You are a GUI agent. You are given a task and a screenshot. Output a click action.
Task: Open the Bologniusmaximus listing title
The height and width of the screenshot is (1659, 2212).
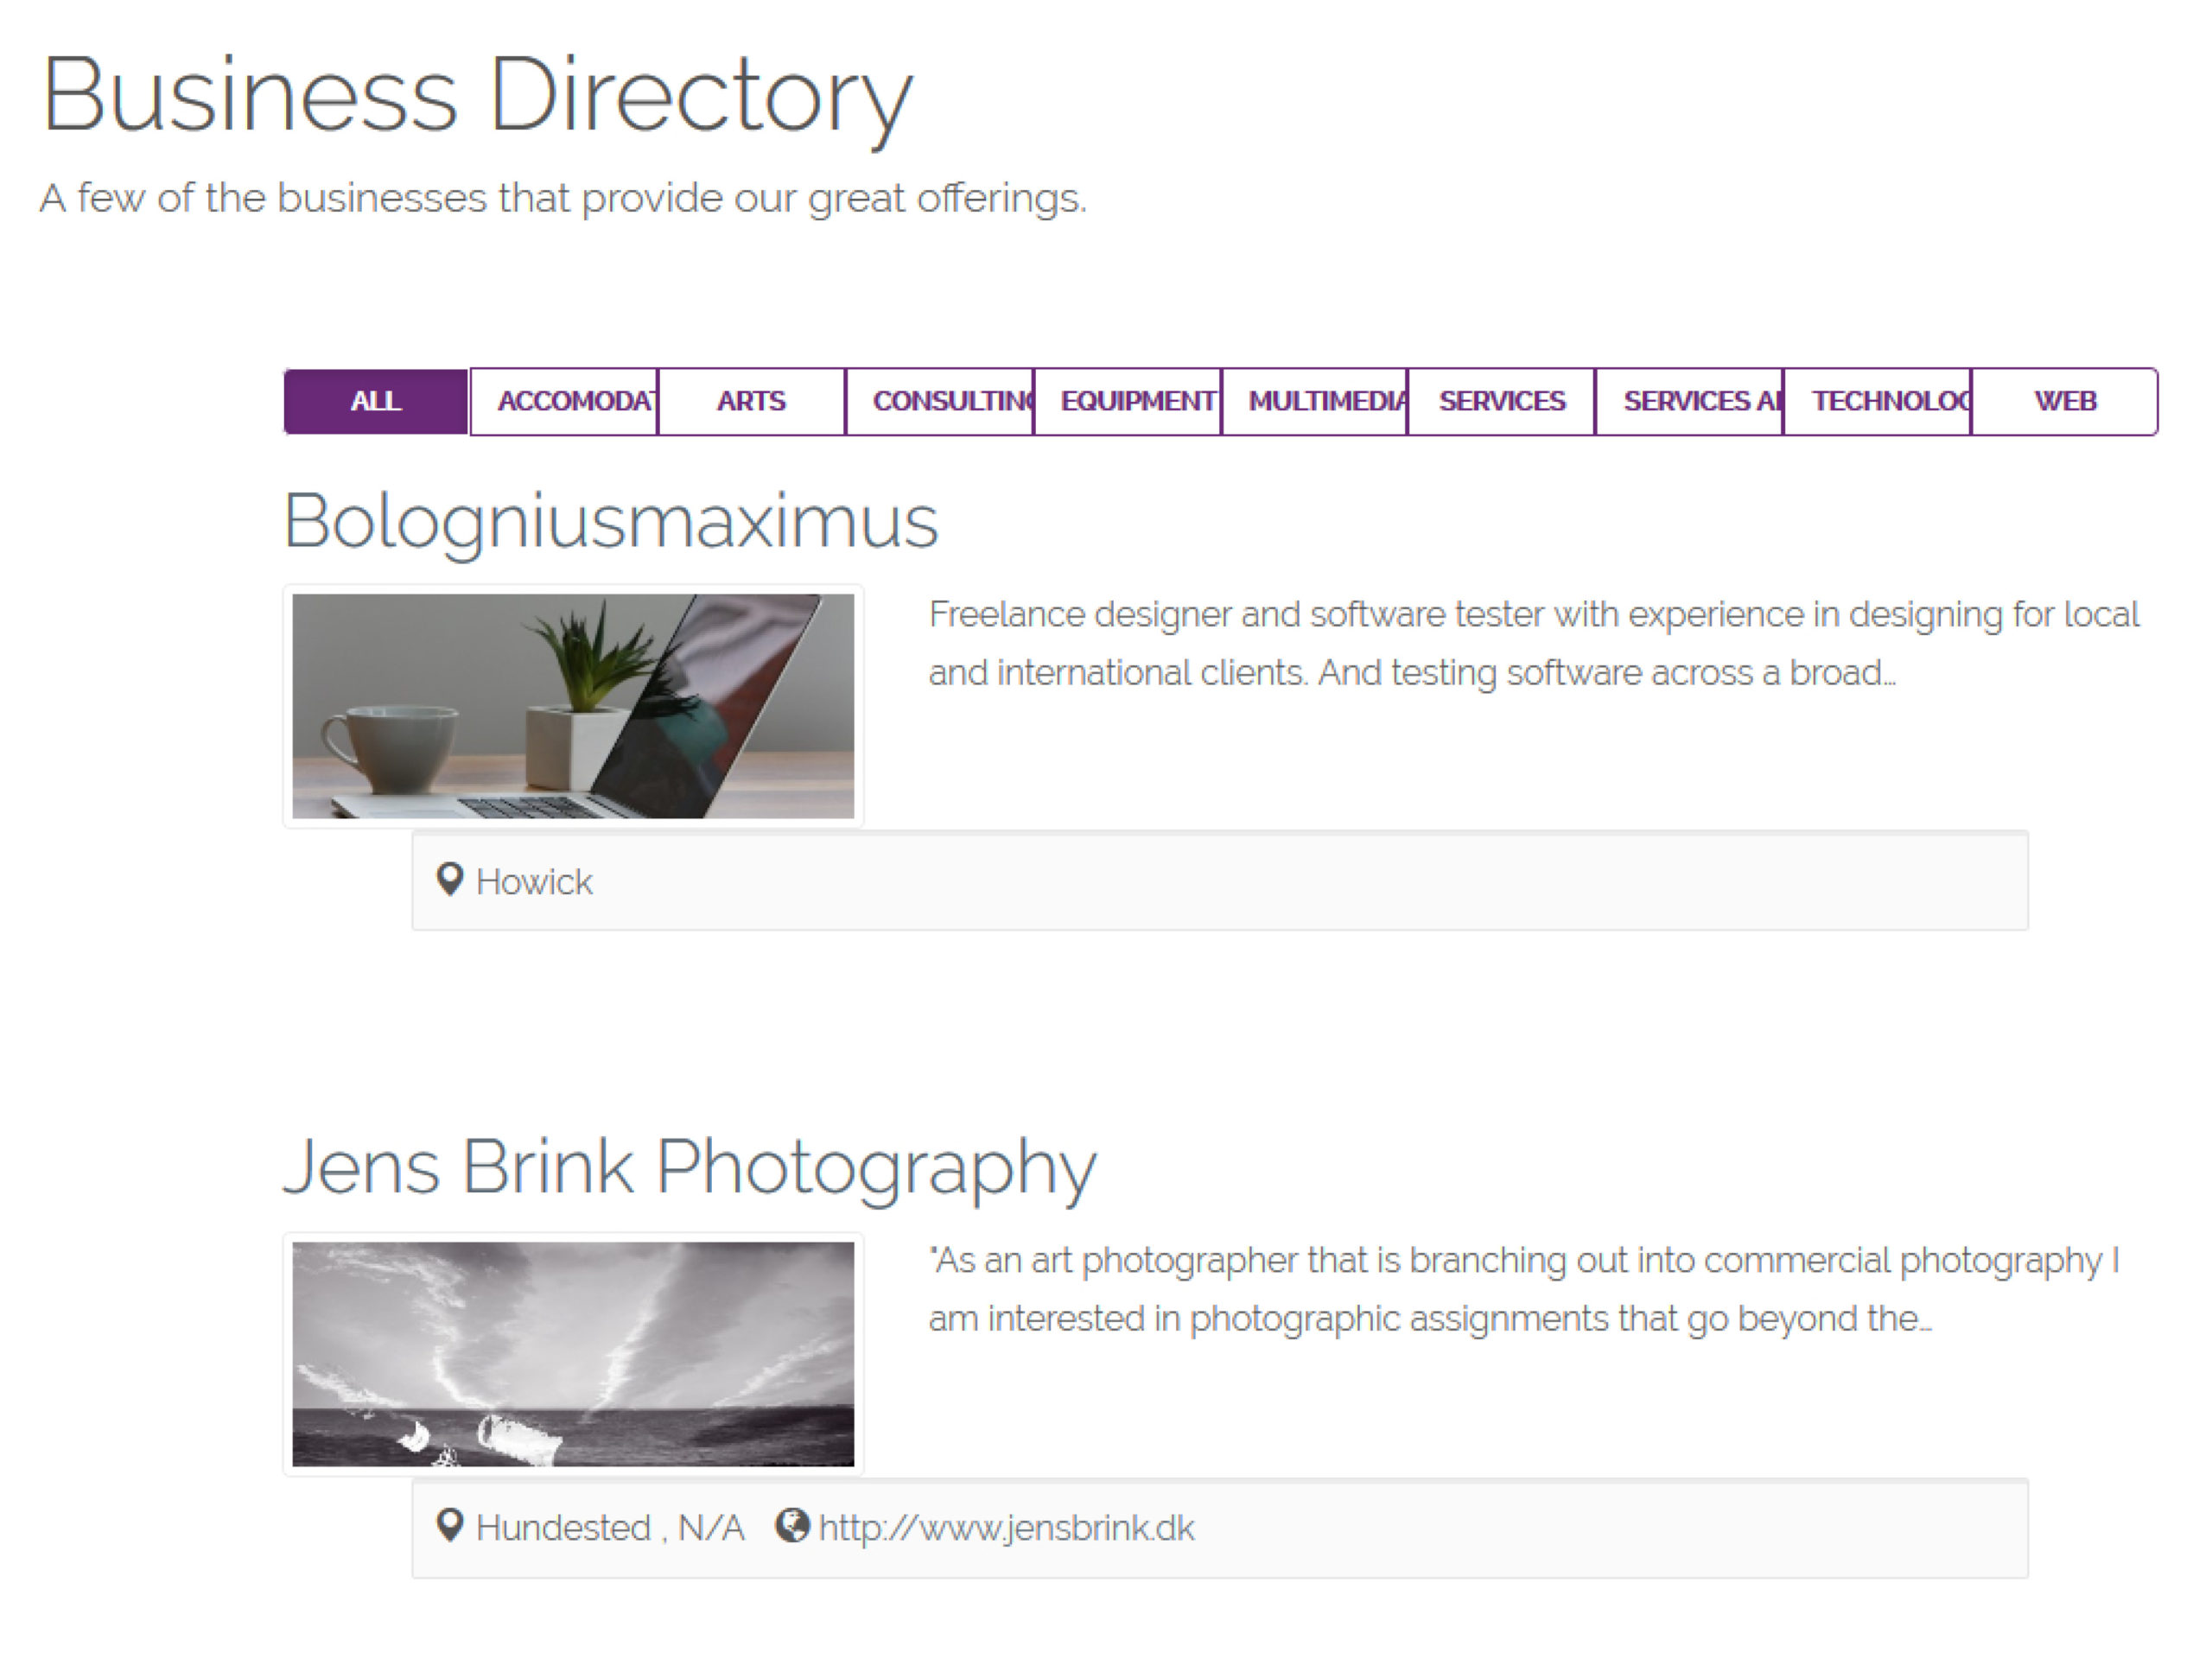(x=611, y=521)
